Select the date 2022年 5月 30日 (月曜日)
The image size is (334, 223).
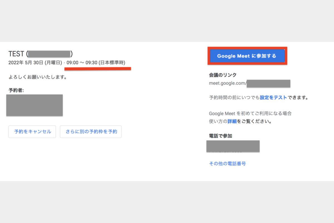(x=35, y=63)
